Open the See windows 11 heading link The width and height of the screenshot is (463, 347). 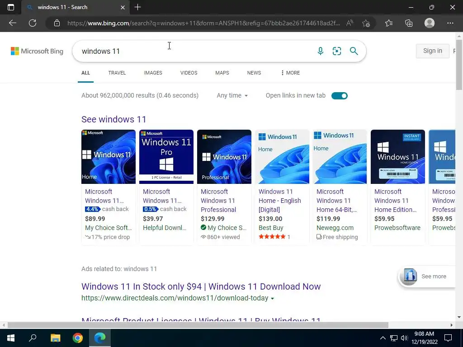tap(113, 119)
